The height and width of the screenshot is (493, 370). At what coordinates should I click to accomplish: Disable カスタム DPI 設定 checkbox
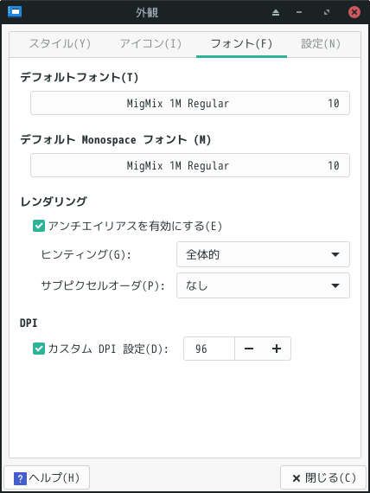tap(39, 349)
